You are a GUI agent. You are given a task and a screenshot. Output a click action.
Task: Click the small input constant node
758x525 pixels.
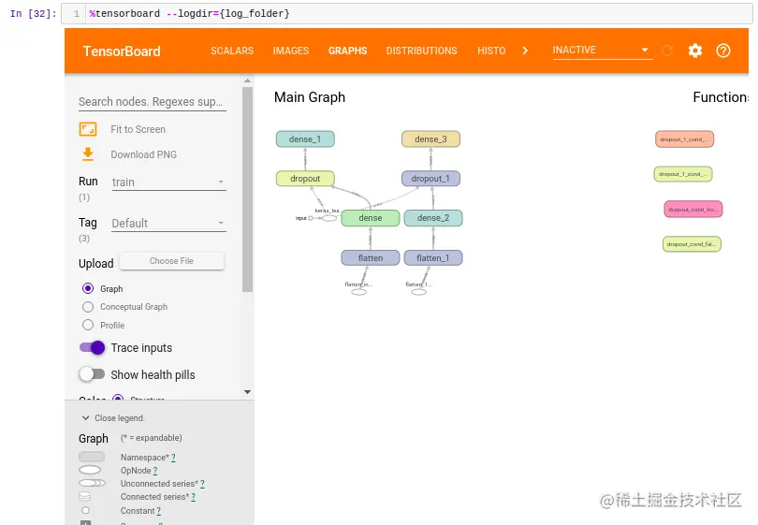(x=311, y=218)
